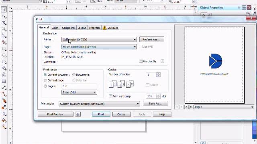Open the 2 Issues tab
This screenshot has height=144, width=257.
pos(110,28)
